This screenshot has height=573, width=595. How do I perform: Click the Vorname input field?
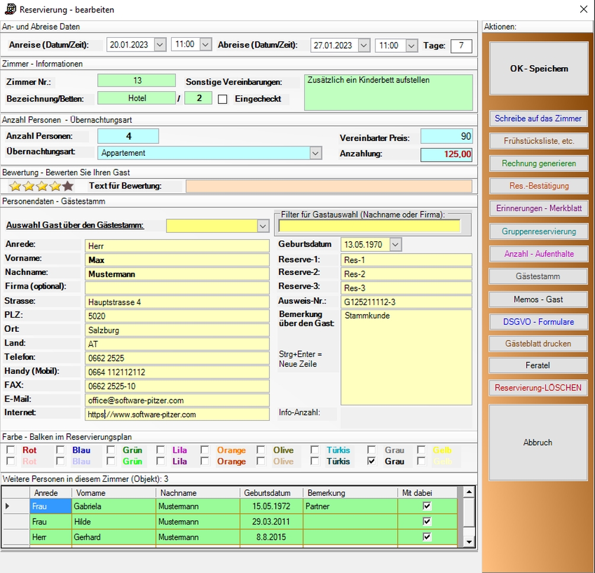177,260
